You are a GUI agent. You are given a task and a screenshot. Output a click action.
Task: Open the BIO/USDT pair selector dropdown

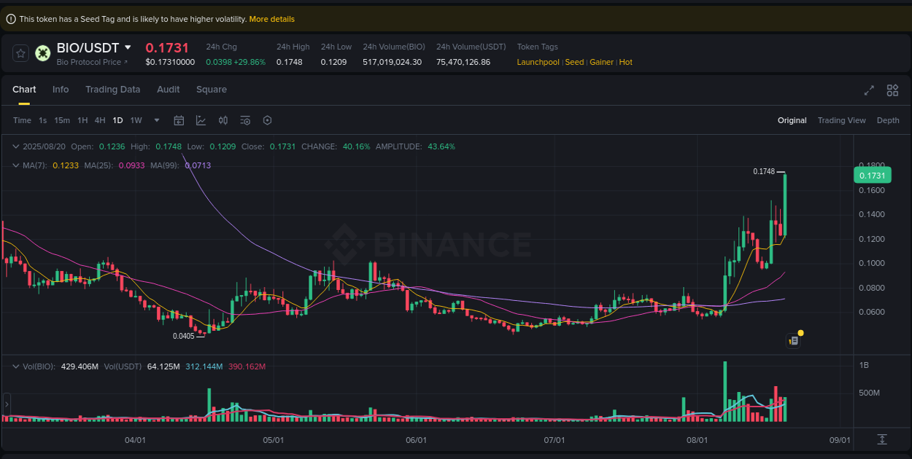tap(95, 47)
